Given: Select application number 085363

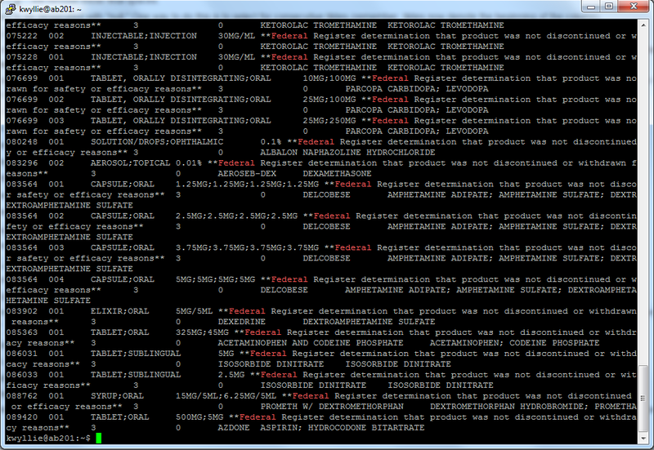Looking at the screenshot, I should [22, 332].
